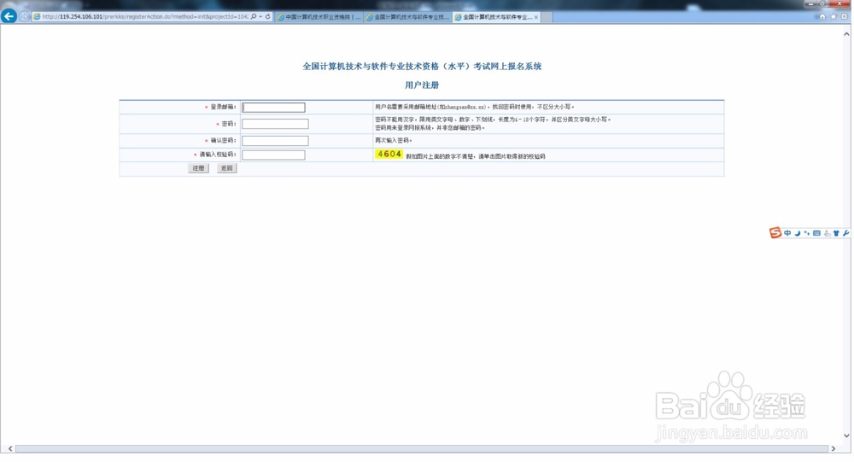The width and height of the screenshot is (854, 462).
Task: Open the wrench settings icon on IME bar
Action: pyautogui.click(x=845, y=233)
